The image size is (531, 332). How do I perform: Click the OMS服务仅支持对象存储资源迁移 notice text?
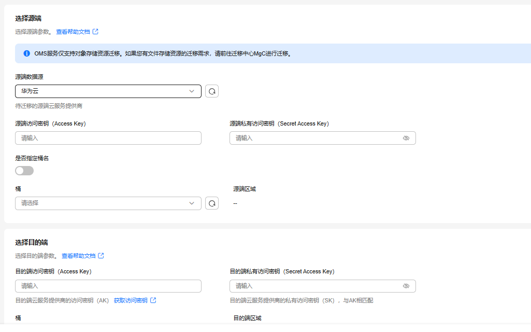[x=163, y=53]
